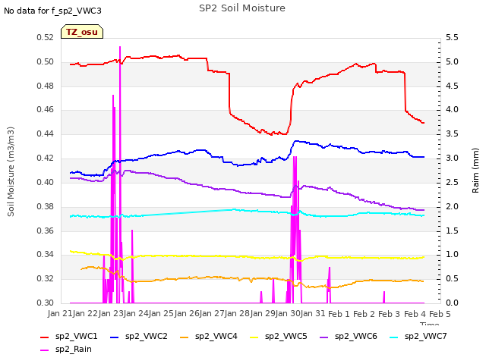Click the 4.0 right axis tick label
The height and width of the screenshot is (364, 486).
(453, 109)
